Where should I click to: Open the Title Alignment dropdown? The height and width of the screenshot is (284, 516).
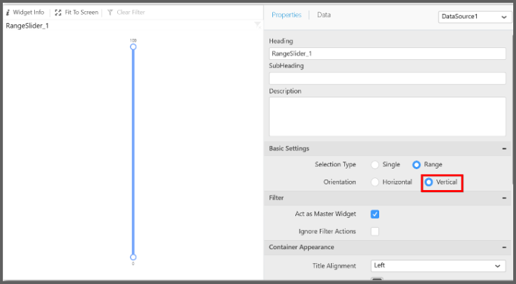(438, 266)
